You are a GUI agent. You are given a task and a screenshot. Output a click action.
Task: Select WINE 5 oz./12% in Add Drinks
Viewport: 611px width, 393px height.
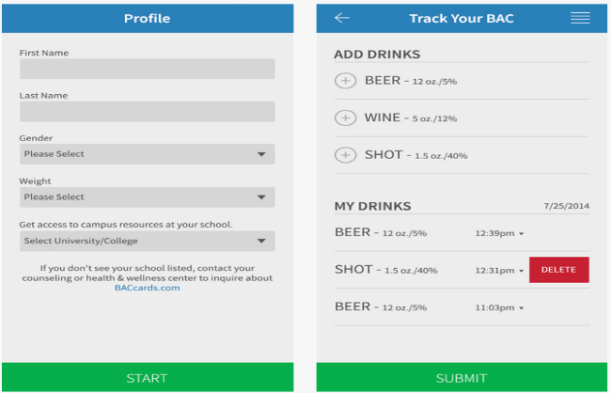coord(411,118)
